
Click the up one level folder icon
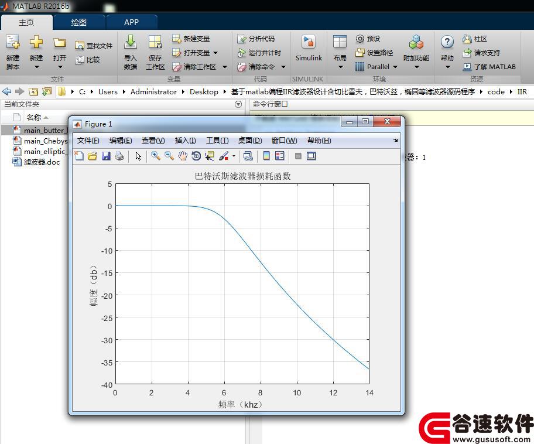pyautogui.click(x=33, y=91)
